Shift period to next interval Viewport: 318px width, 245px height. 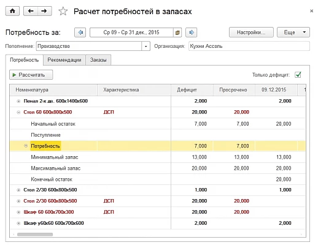click(192, 32)
